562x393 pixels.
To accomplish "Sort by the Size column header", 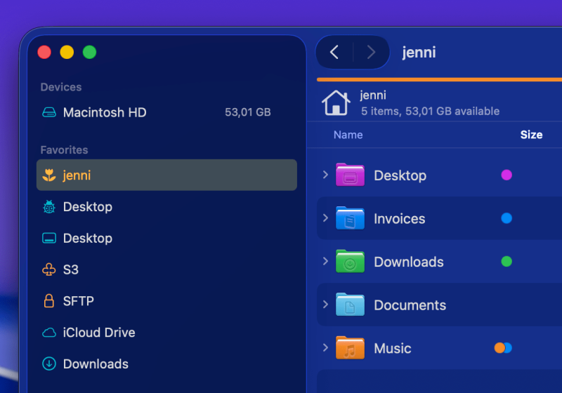I will coord(531,135).
